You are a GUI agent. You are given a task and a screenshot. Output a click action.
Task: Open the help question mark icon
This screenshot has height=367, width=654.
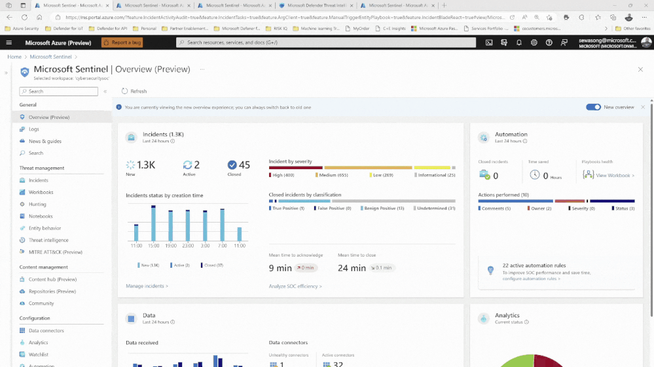pos(549,42)
